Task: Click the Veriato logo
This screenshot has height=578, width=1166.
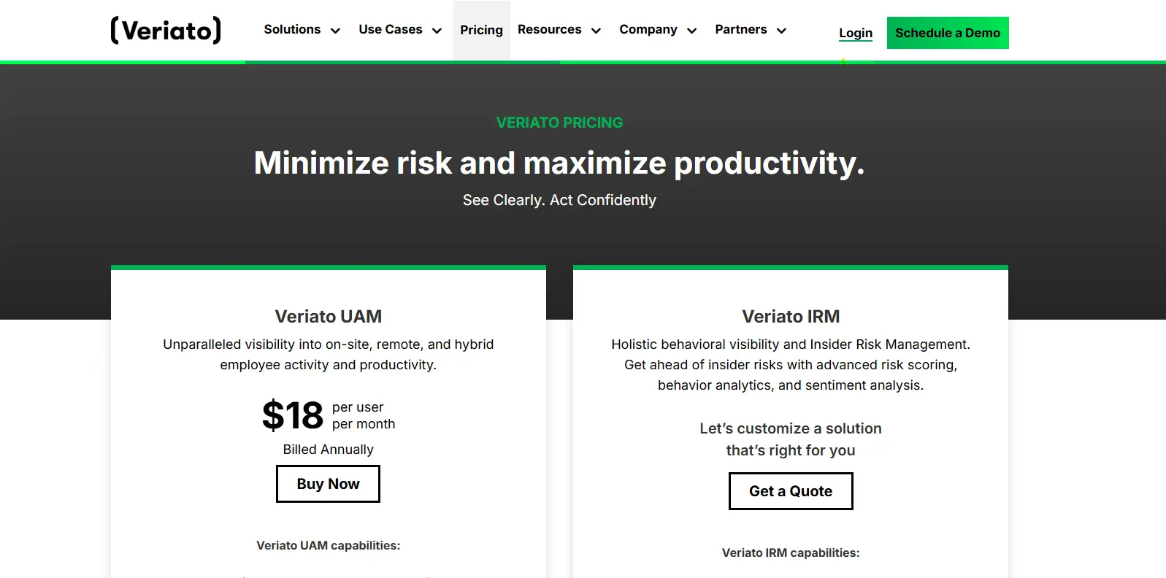Action: 166,30
